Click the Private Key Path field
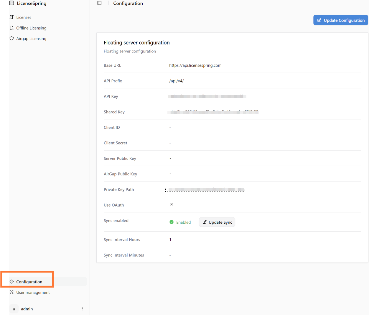The image size is (369, 315). pyautogui.click(x=205, y=189)
